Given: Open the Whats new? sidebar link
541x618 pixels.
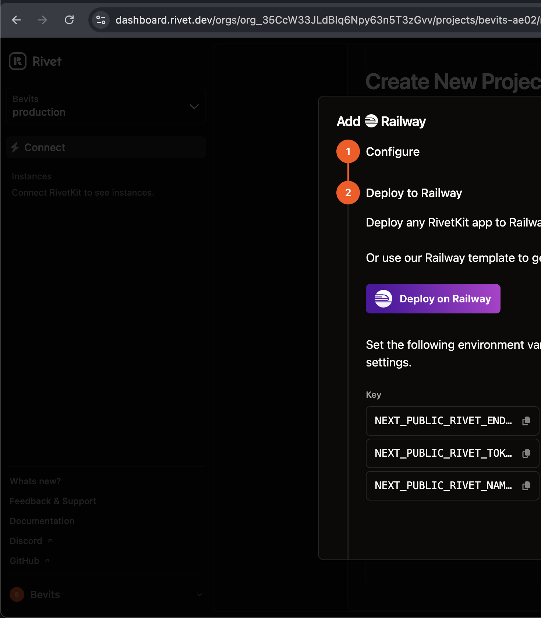Looking at the screenshot, I should coord(35,481).
